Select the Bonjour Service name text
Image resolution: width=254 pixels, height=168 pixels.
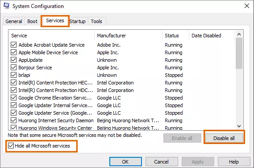tap(35, 68)
